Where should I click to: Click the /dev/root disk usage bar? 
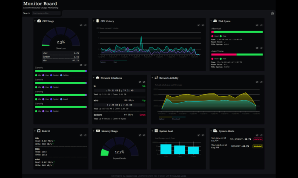237,32
